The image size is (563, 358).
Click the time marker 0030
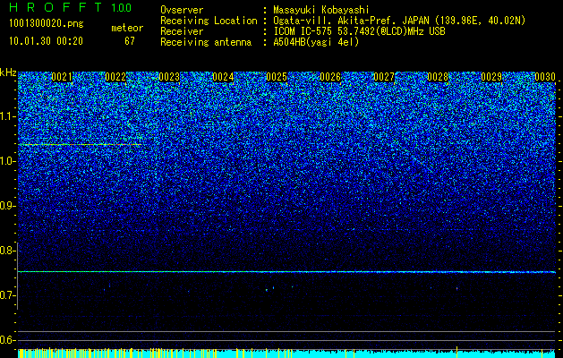click(545, 77)
